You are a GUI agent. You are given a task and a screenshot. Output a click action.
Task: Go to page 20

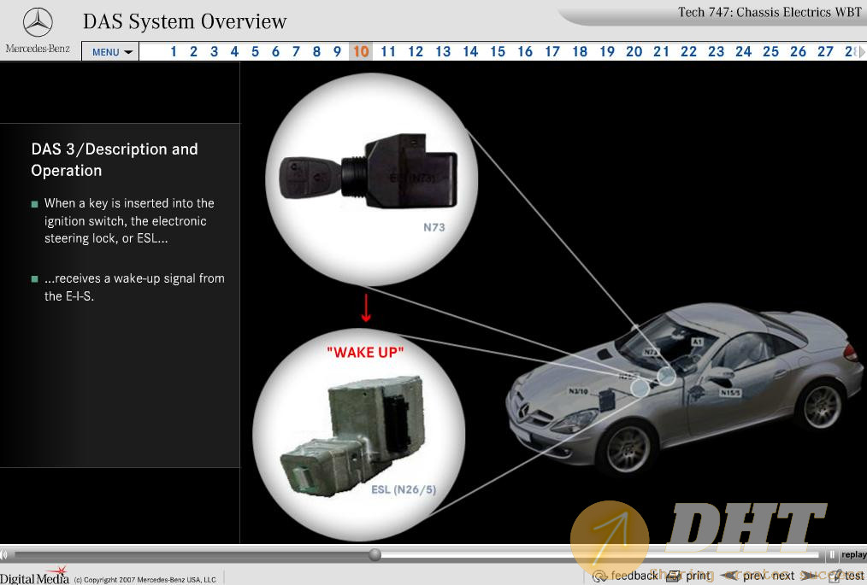(x=634, y=52)
